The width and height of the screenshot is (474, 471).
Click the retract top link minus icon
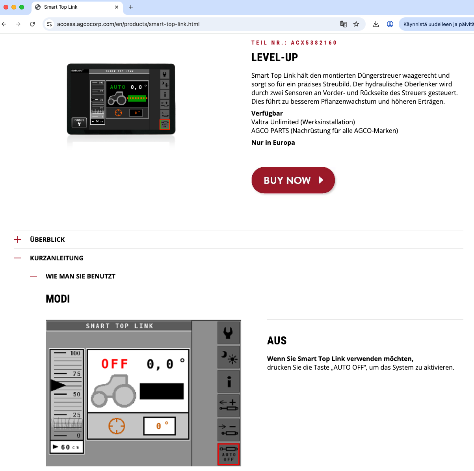[x=229, y=430]
